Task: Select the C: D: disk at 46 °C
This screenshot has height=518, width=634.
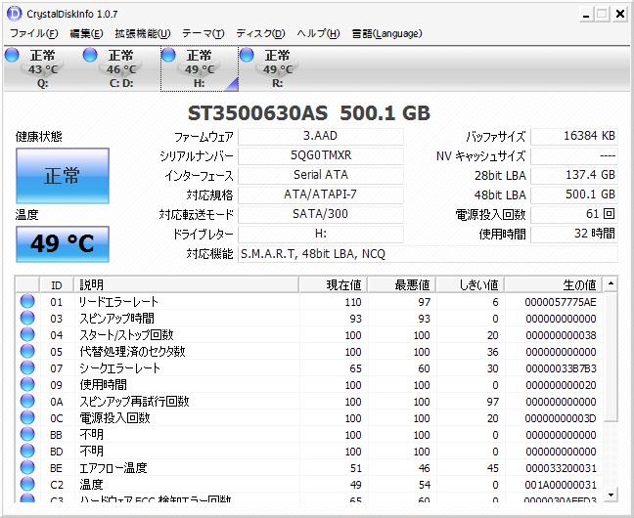Action: [121, 68]
